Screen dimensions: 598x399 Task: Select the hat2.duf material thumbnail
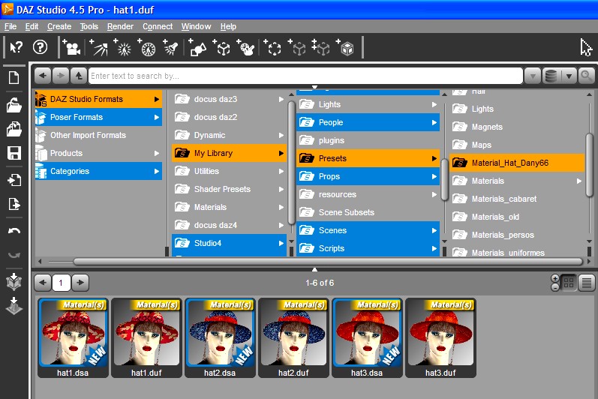click(x=293, y=338)
